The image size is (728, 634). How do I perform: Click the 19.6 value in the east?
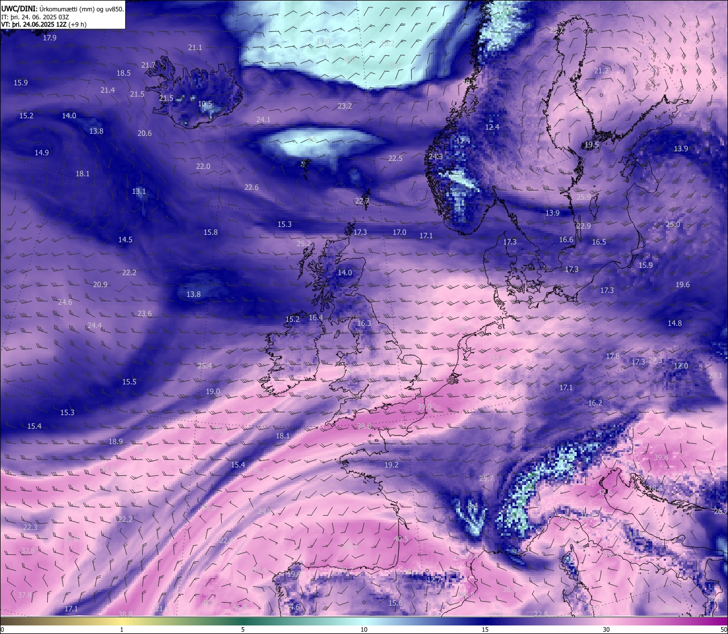point(682,284)
